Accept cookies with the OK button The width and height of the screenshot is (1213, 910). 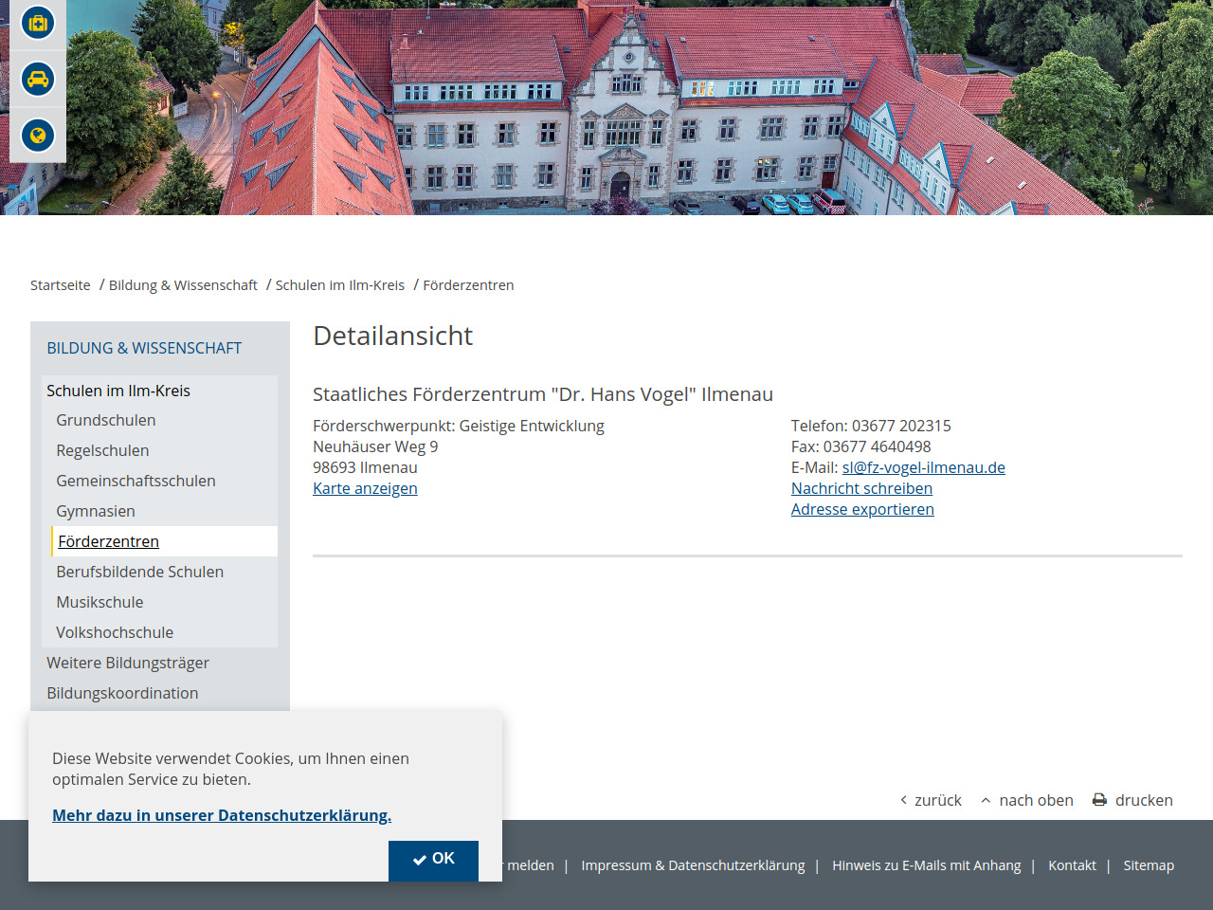[433, 859]
